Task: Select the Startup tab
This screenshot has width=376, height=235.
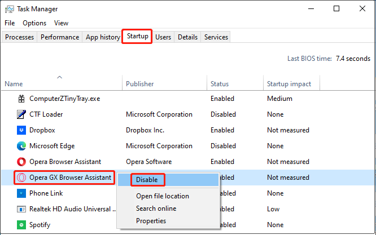Action: 137,36
